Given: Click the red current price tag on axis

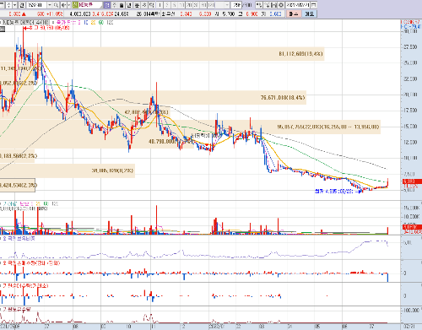Looking at the screenshot, I should [412, 181].
